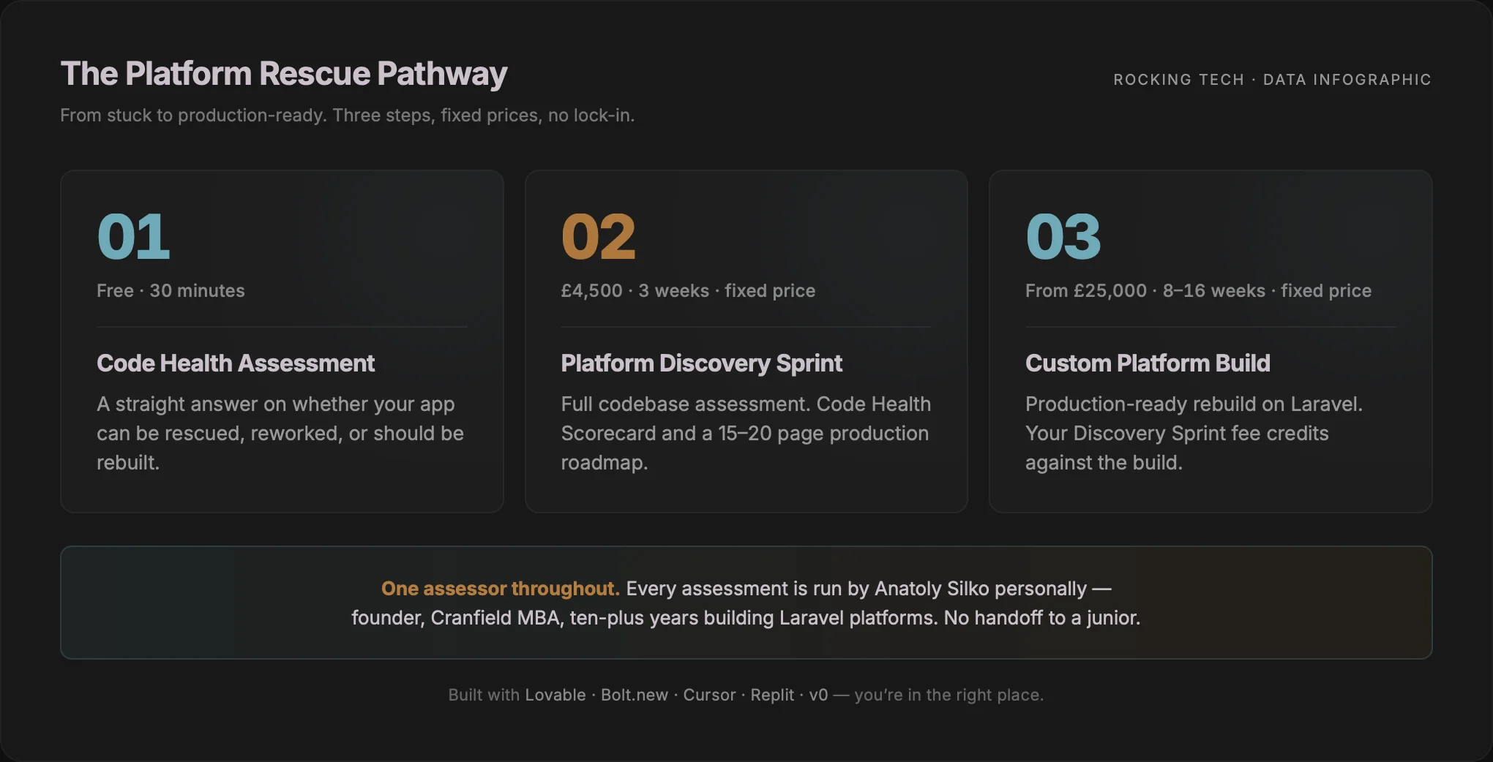Click the ROCKING TECH · DATA INFOGRAPHIC label
Screen dimensions: 1493x762
(1272, 80)
